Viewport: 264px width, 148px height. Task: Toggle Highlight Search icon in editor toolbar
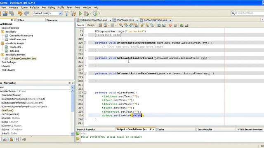click(136, 25)
